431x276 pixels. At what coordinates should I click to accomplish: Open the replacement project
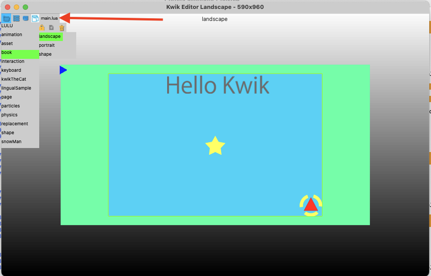[15, 124]
